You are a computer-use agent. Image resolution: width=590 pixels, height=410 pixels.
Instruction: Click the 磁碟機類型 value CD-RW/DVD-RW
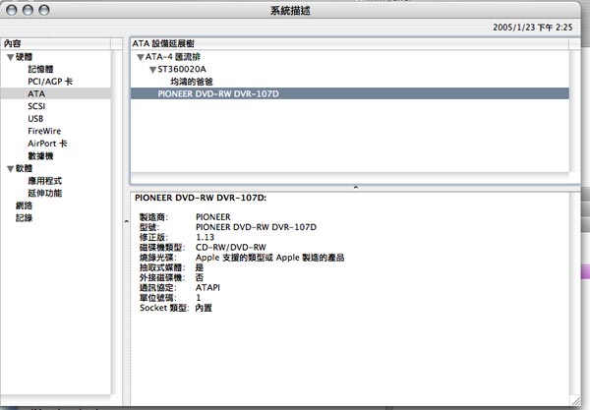[231, 248]
